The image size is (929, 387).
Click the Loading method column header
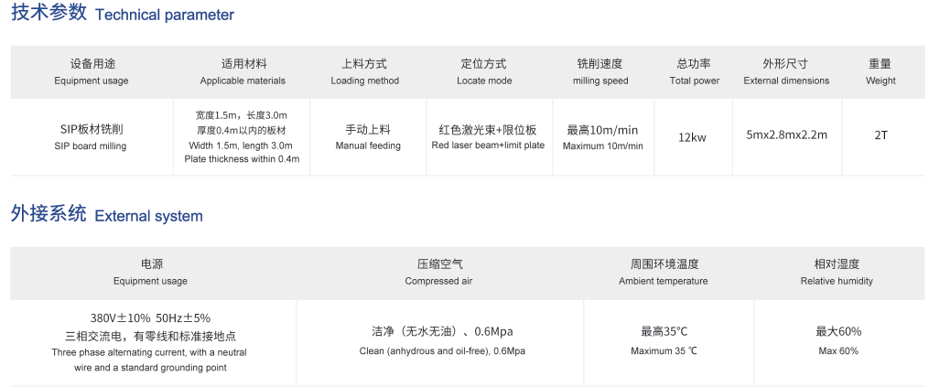pyautogui.click(x=364, y=71)
